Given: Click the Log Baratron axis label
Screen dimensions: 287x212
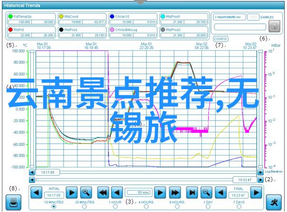Looking at the screenshot, I should click(274, 172).
